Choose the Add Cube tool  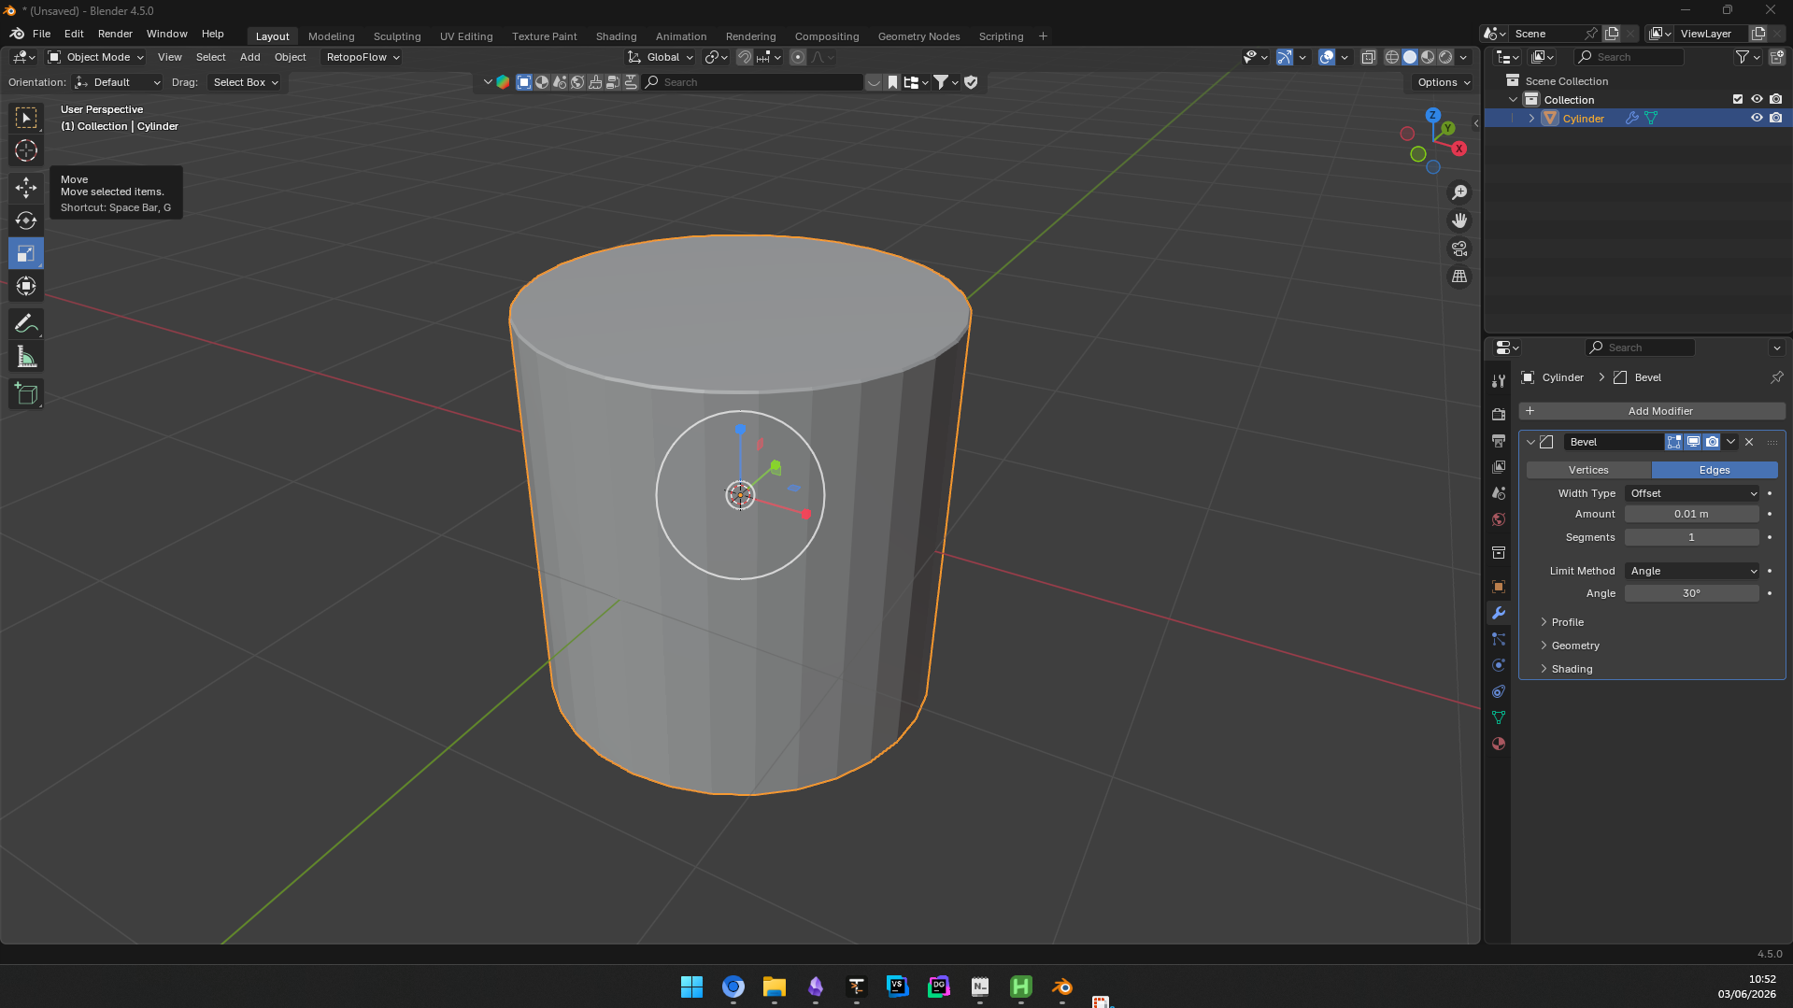click(x=26, y=394)
